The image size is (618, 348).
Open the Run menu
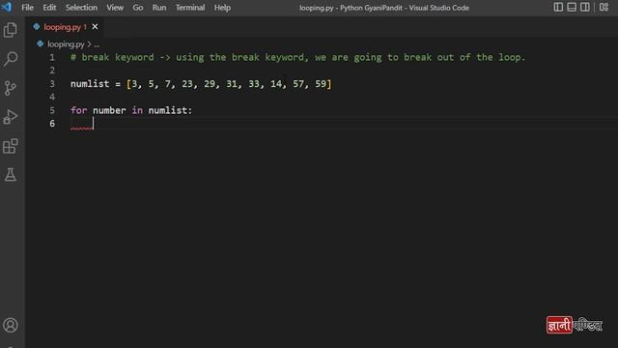pyautogui.click(x=159, y=8)
